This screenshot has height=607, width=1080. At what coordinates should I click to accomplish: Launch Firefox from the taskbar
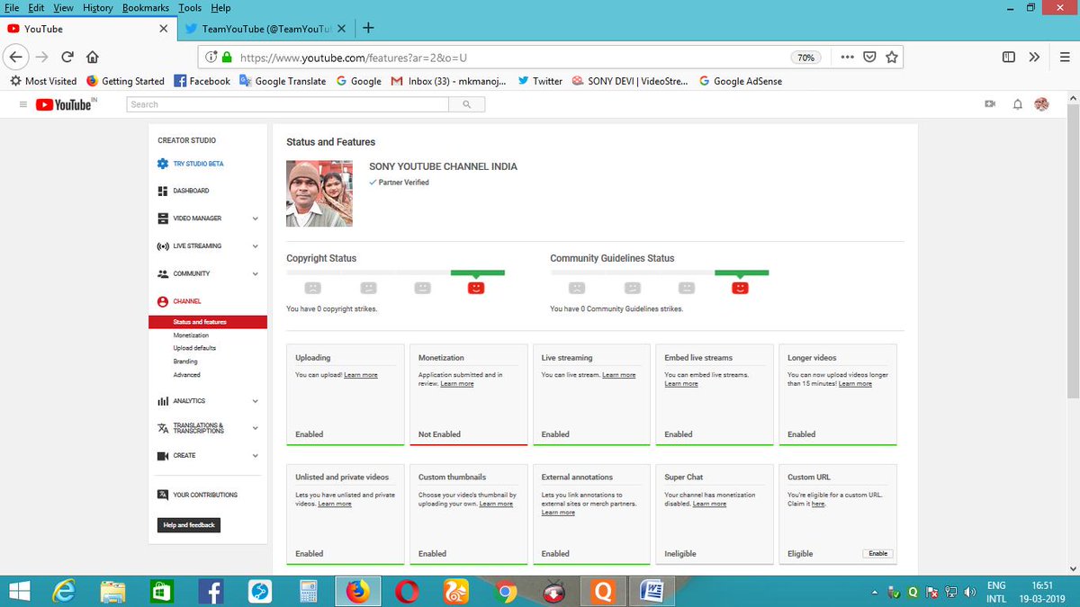(x=358, y=592)
